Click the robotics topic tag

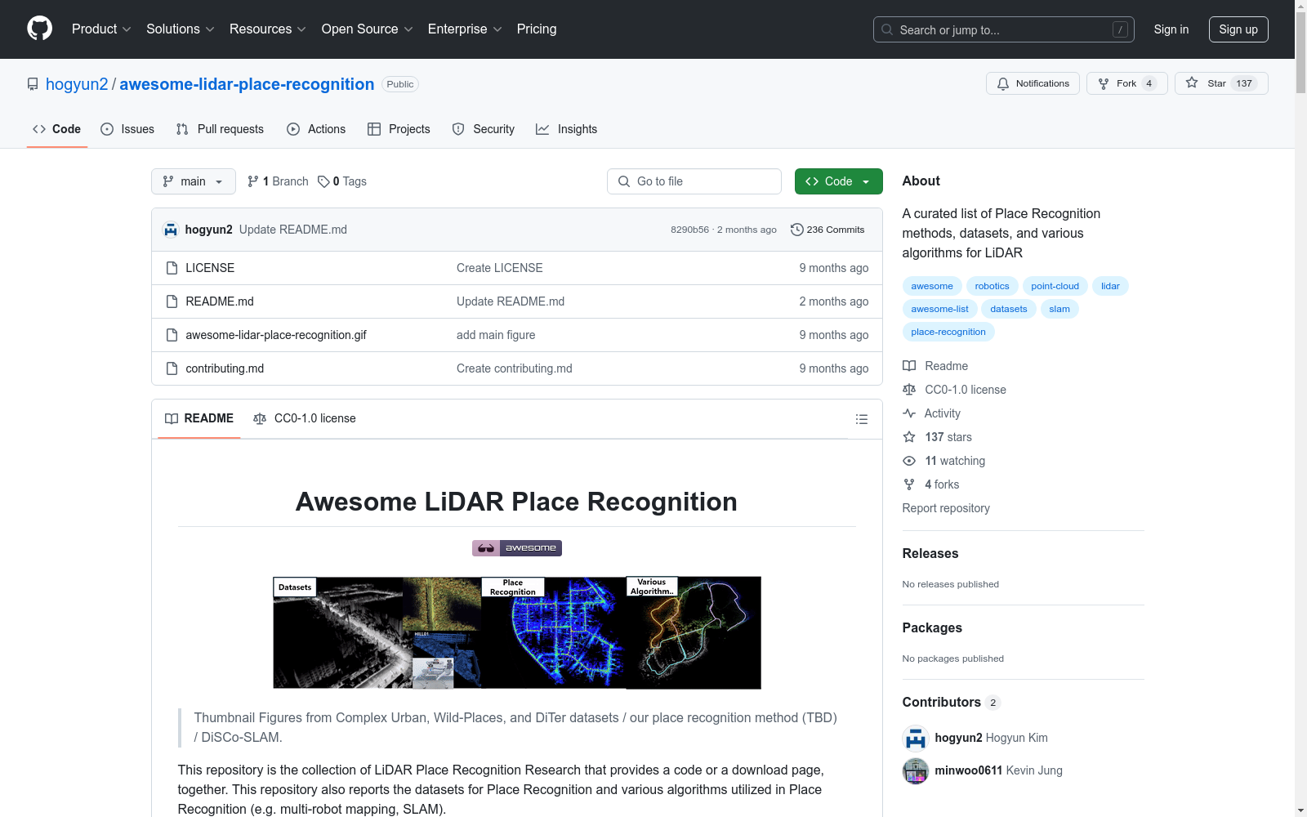(992, 286)
